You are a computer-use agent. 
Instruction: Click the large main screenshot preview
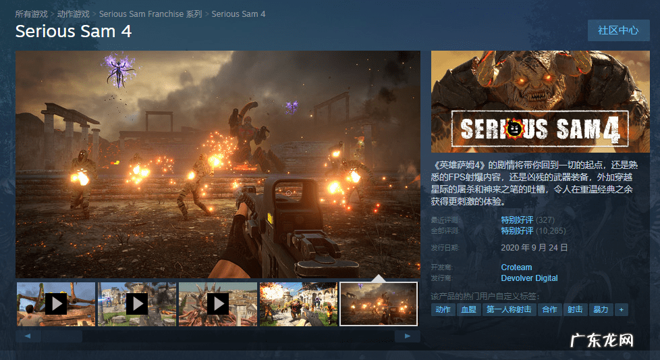pyautogui.click(x=218, y=164)
